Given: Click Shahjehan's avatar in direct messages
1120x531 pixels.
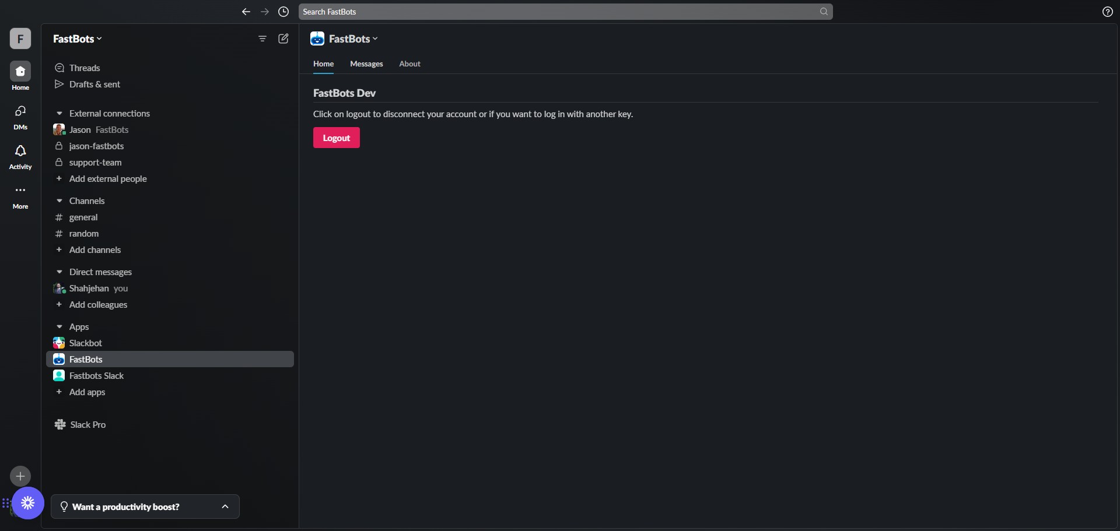Looking at the screenshot, I should point(59,288).
